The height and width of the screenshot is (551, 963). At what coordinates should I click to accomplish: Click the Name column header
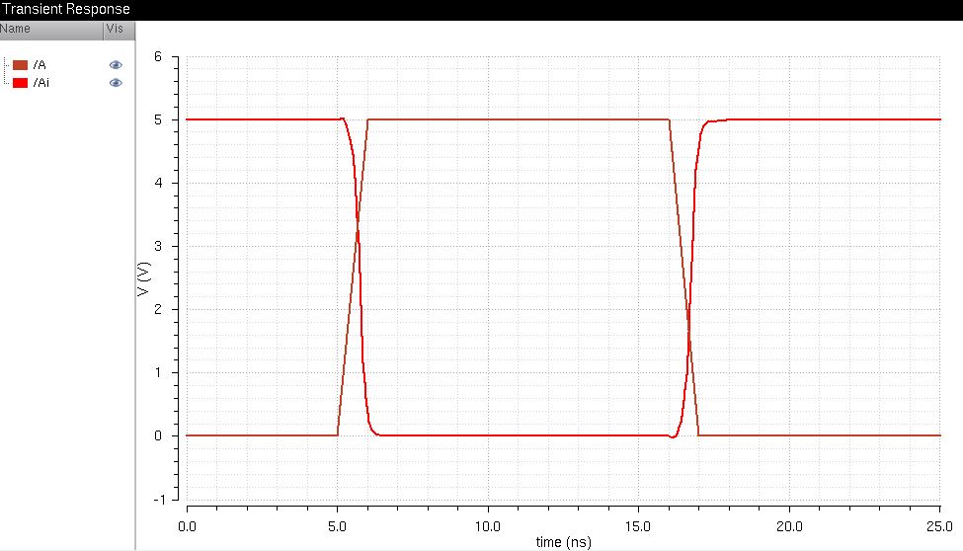[51, 30]
